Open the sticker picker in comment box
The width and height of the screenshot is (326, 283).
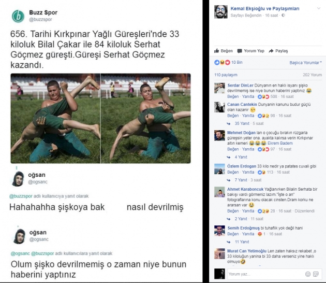[x=316, y=274]
